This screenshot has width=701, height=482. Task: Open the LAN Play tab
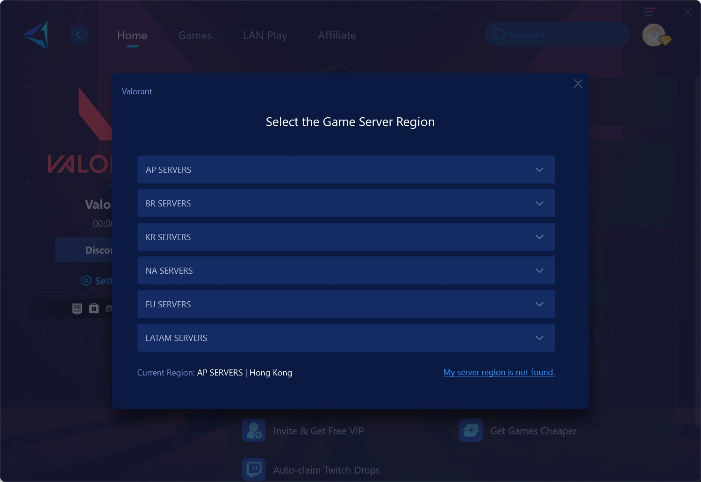pos(265,35)
